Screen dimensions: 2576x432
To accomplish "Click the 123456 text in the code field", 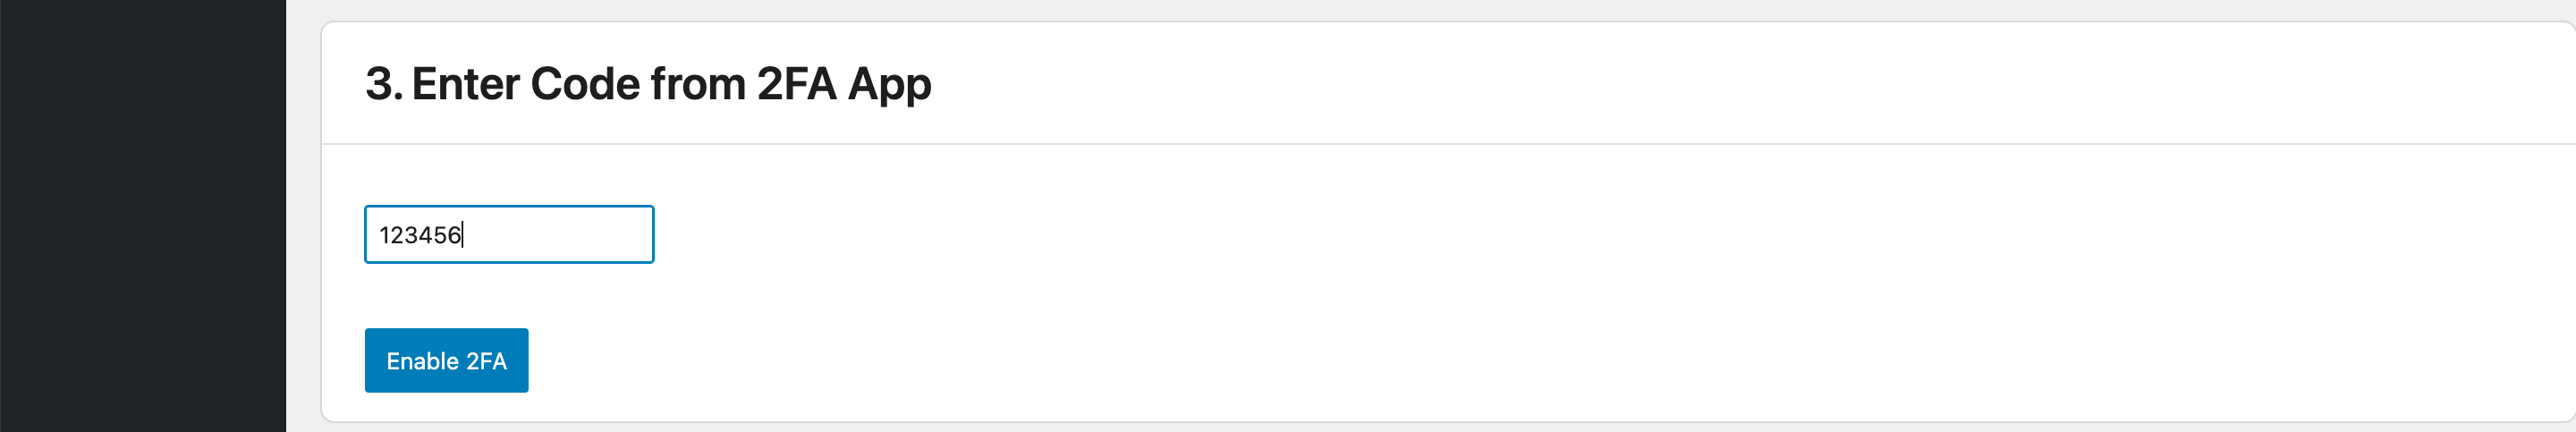I will click(420, 235).
